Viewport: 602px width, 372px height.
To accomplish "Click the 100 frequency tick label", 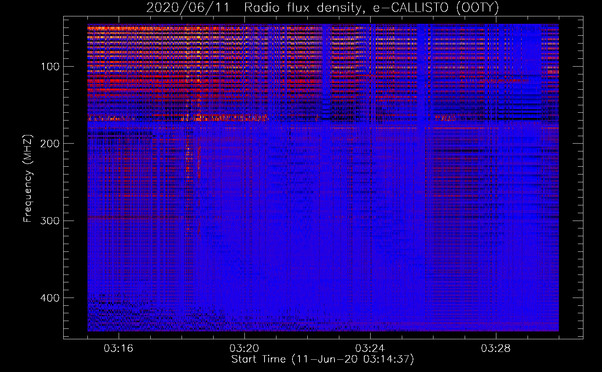I will pyautogui.click(x=50, y=66).
